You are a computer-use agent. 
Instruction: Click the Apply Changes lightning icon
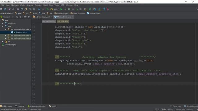pos(65,9)
